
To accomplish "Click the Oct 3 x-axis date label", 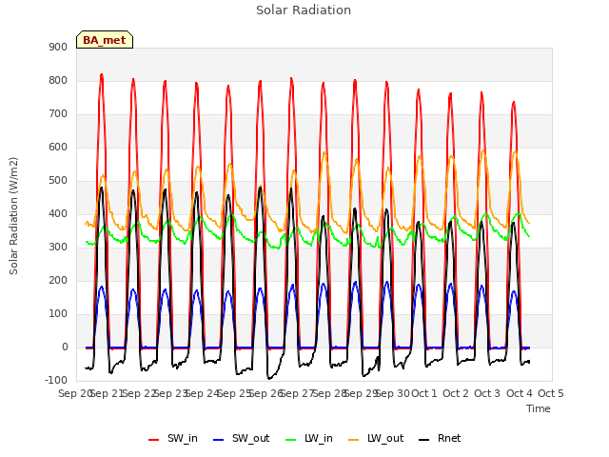I will tap(487, 393).
